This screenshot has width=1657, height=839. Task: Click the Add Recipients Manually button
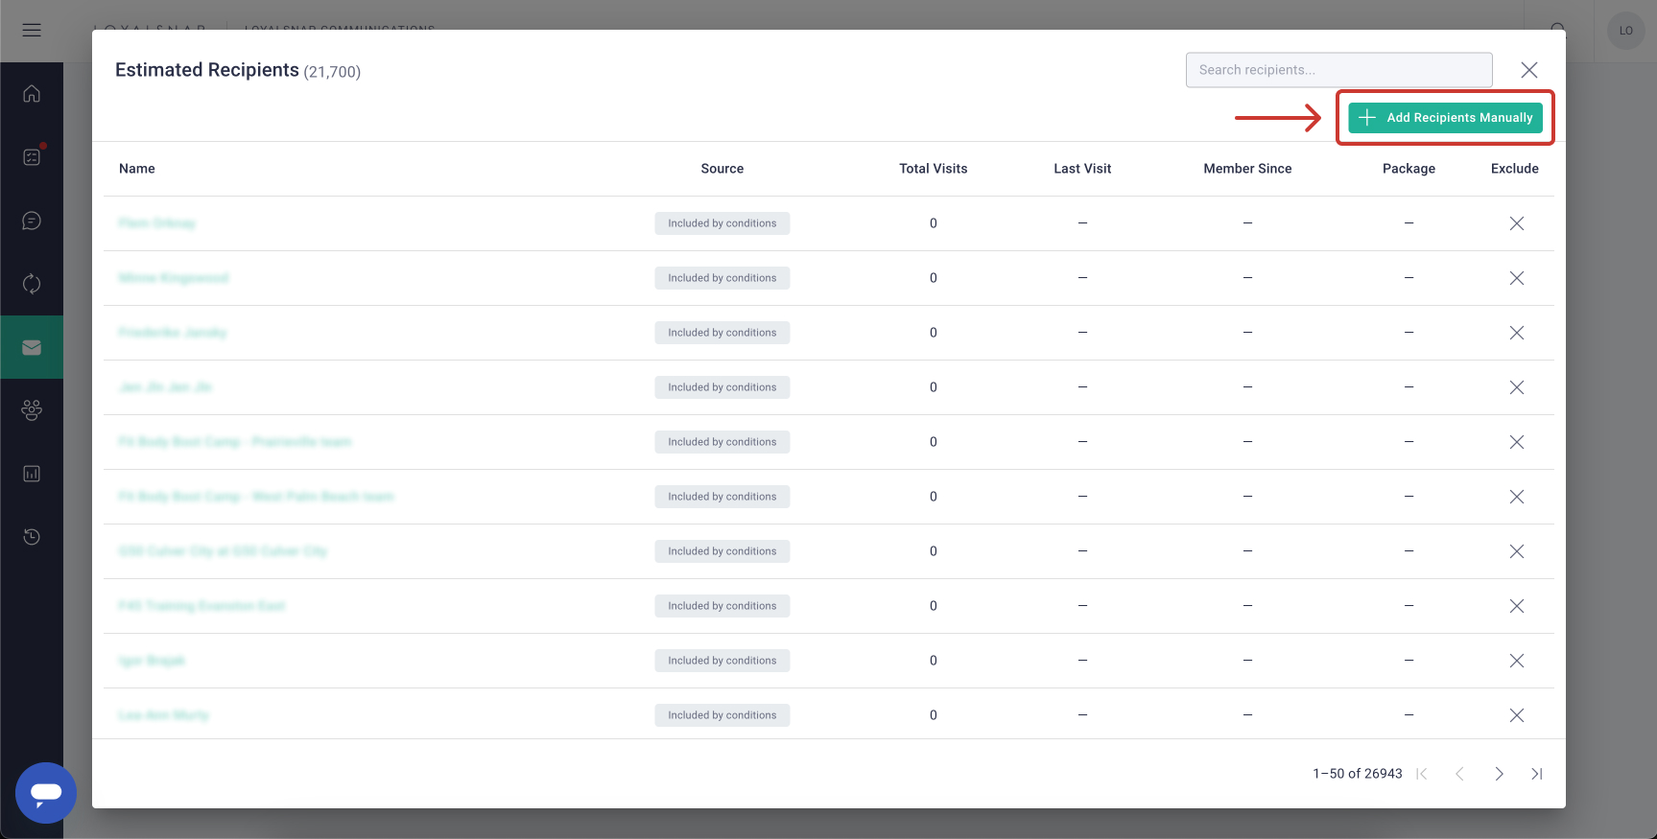click(1445, 118)
